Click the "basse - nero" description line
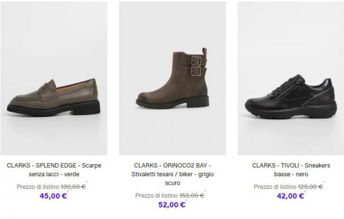Screen dimensions: 344x219 tap(291, 174)
